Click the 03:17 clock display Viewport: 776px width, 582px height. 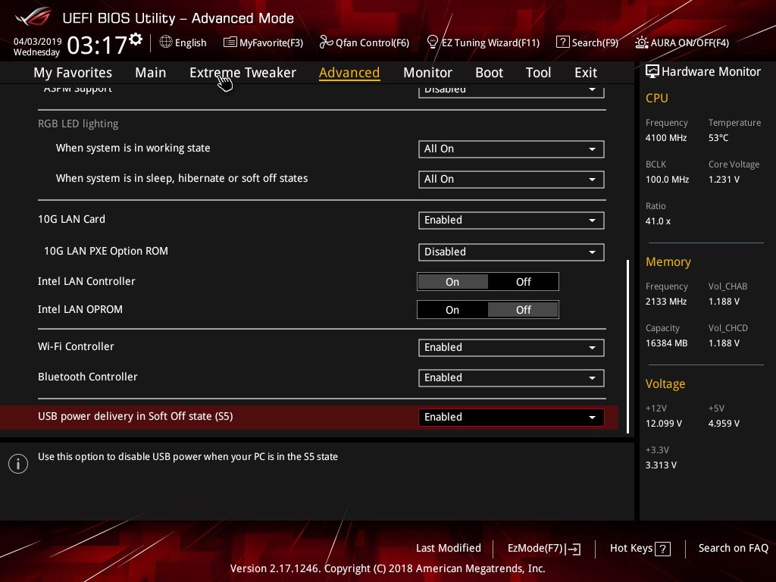[x=97, y=45]
